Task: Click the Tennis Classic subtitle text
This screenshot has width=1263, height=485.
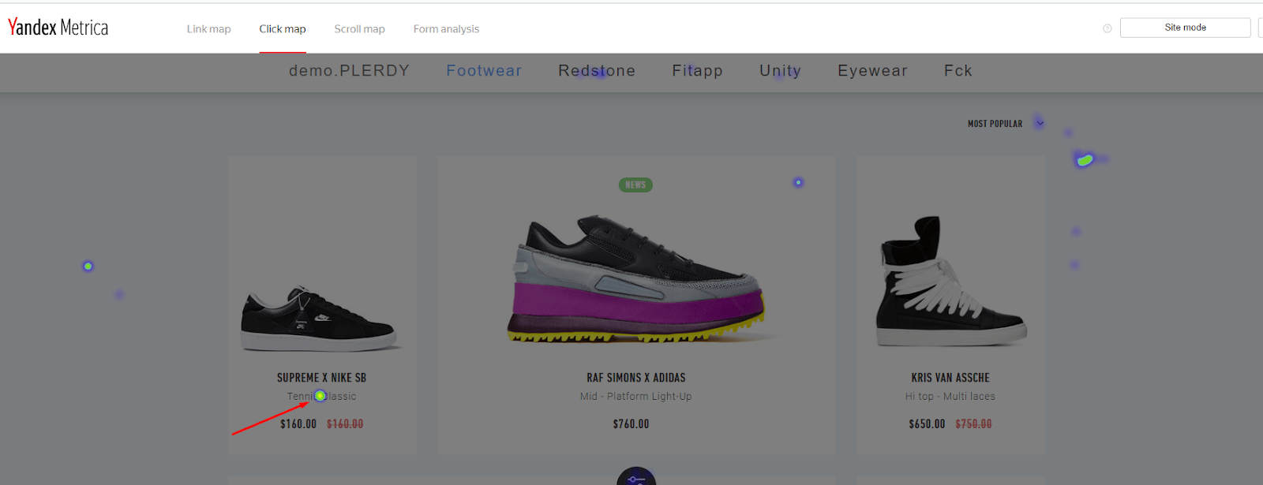Action: click(321, 397)
